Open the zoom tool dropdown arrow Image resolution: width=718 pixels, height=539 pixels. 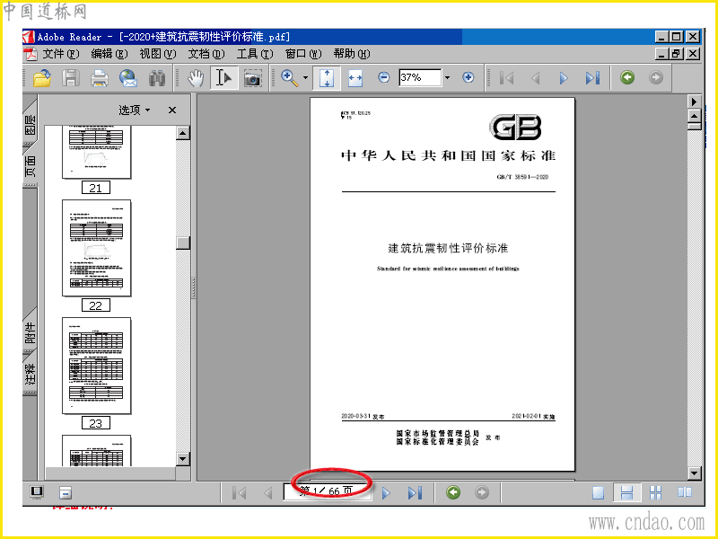(x=305, y=78)
